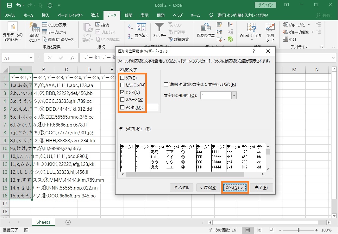The image size is (338, 234).
Task: Click the サインイン button
Action: point(265,5)
